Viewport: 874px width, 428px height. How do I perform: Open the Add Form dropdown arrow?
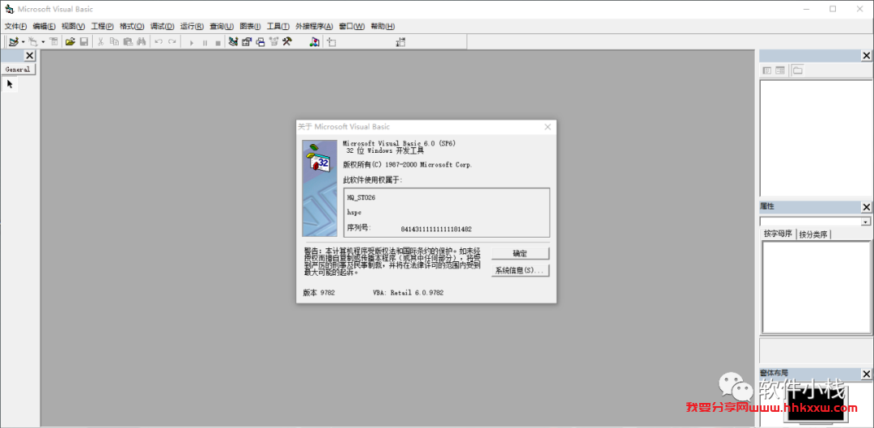point(44,42)
